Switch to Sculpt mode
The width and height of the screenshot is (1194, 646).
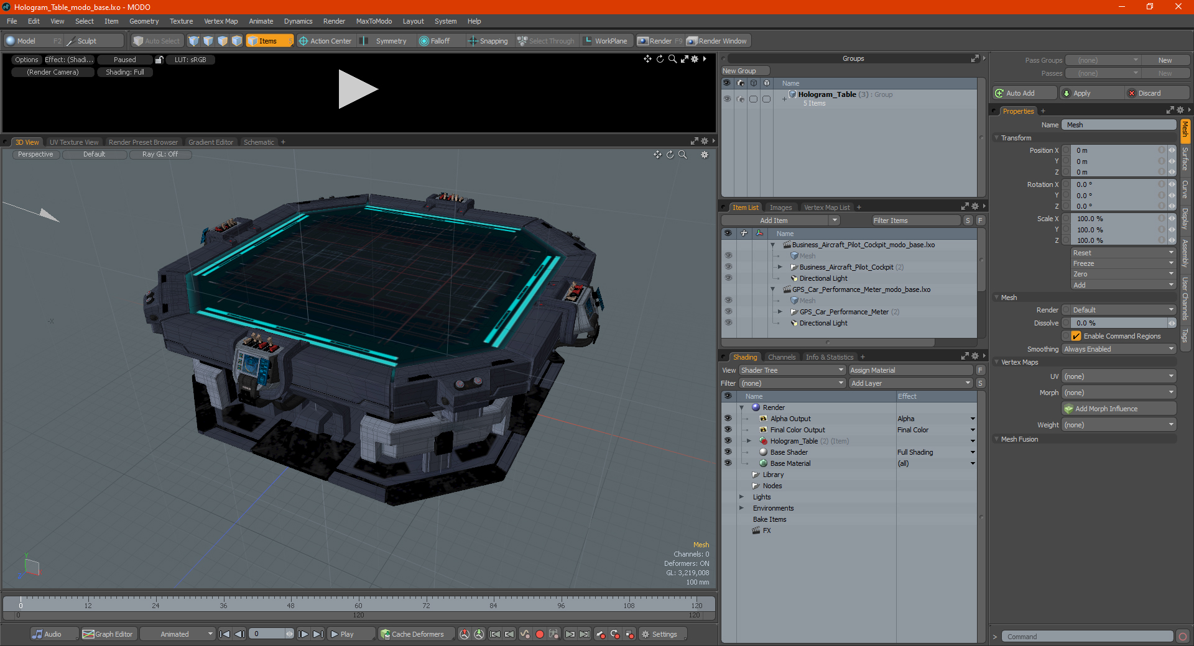pyautogui.click(x=93, y=41)
